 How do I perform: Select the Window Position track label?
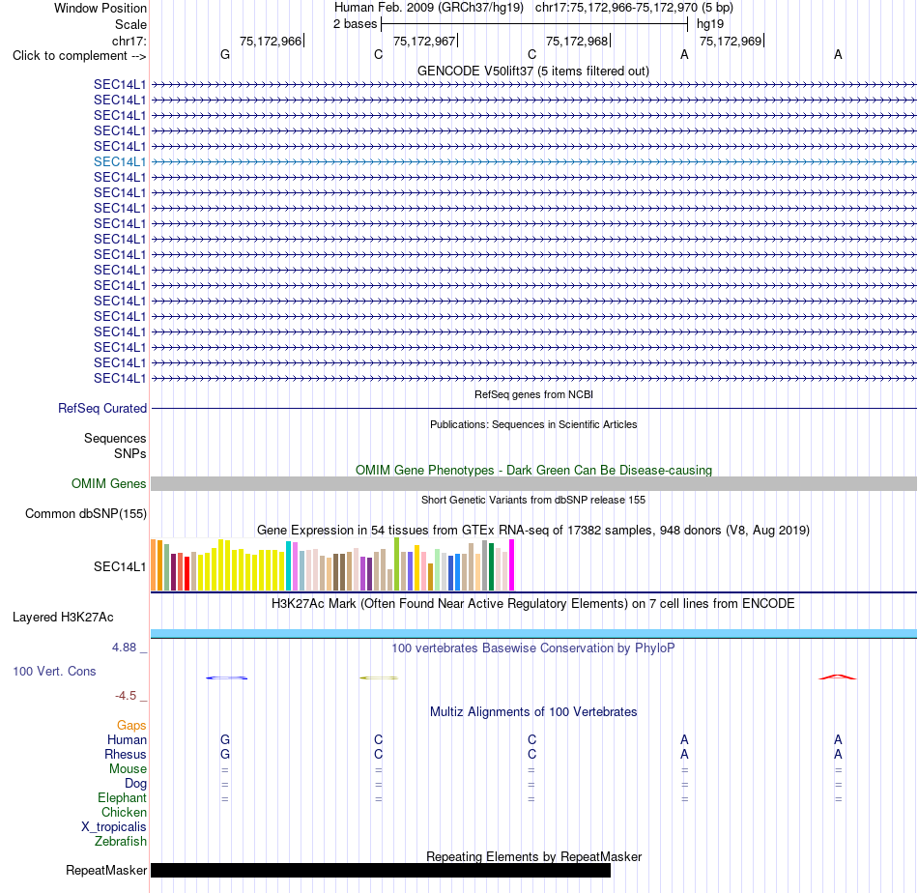[100, 8]
